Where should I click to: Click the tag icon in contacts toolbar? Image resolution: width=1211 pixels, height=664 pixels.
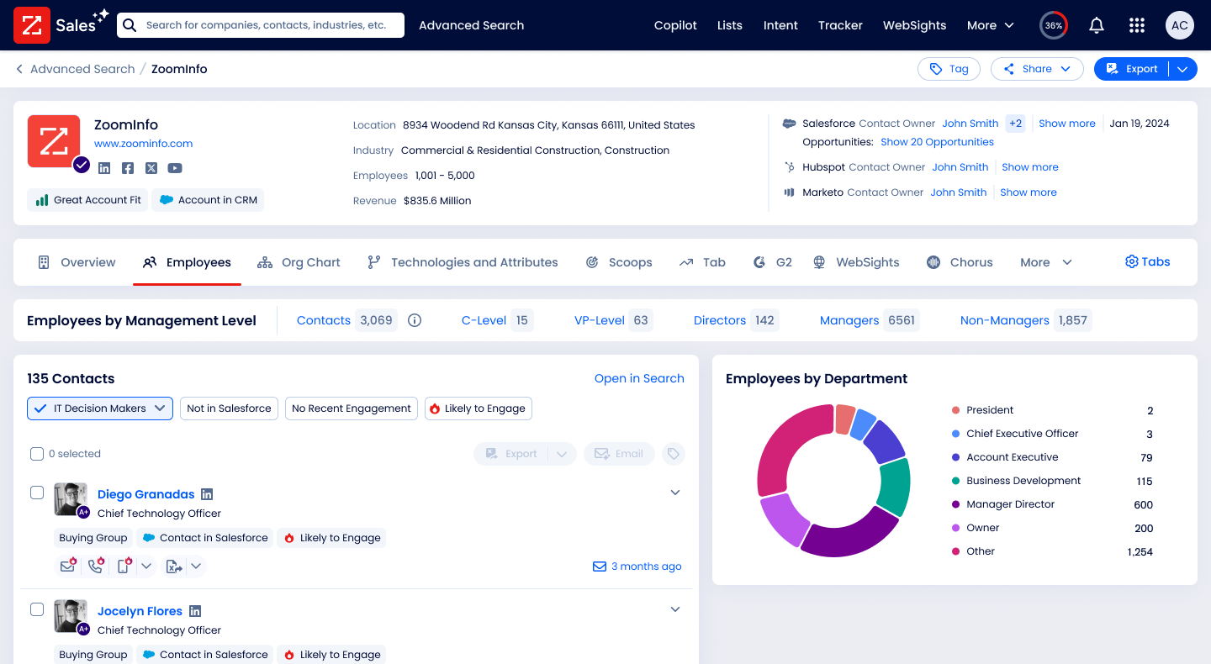pyautogui.click(x=673, y=454)
